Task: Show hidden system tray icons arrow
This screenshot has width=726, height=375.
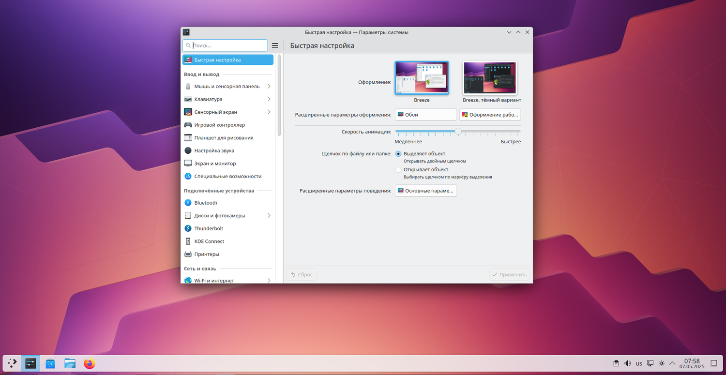Action: coord(672,363)
